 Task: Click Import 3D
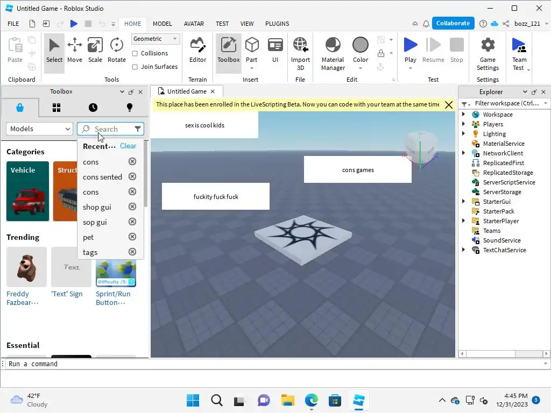(x=300, y=54)
